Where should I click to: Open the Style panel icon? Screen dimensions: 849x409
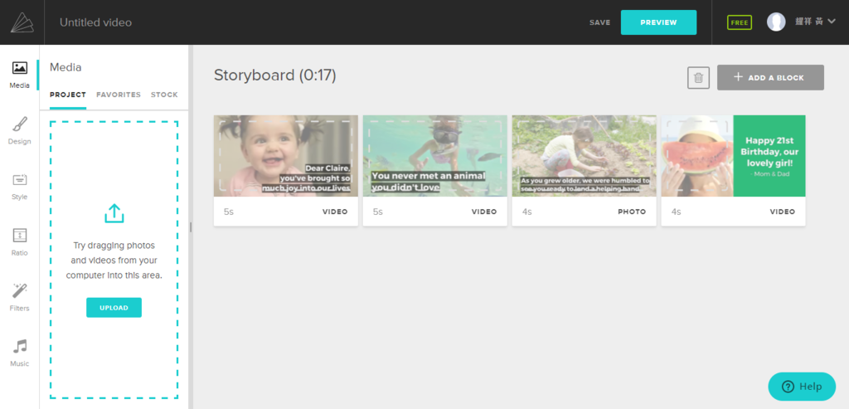20,180
